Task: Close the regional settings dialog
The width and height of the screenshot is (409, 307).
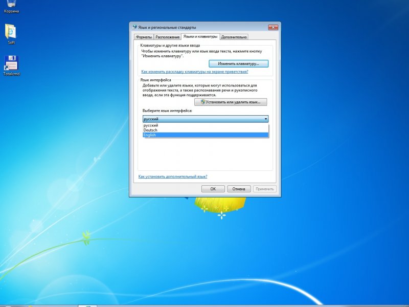Action: 273,27
